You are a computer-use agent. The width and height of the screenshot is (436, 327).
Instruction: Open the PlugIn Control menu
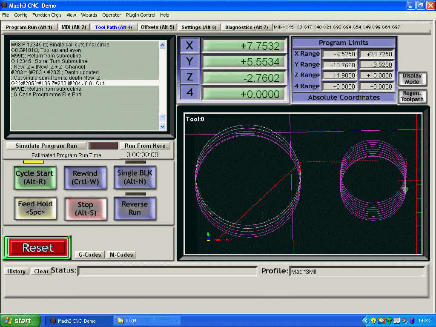click(x=141, y=15)
